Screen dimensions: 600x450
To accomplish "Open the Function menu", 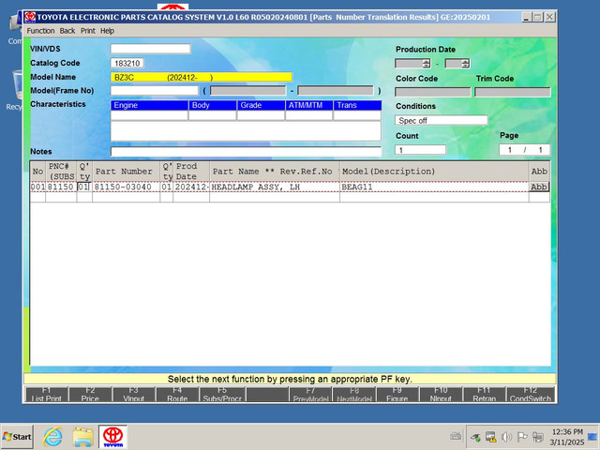I will [40, 31].
